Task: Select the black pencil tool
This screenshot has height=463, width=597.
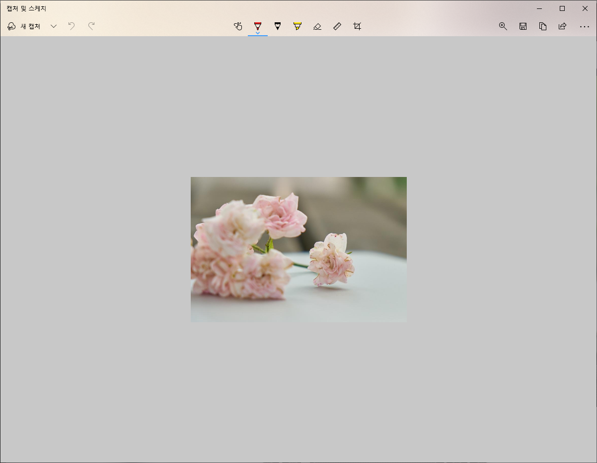Action: click(x=277, y=26)
